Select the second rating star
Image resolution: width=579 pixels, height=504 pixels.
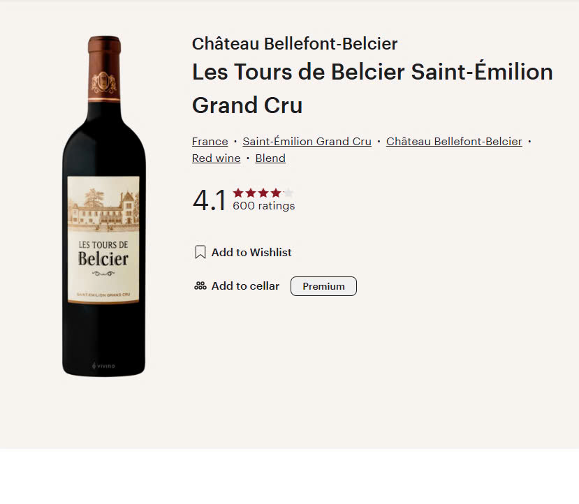coord(250,193)
